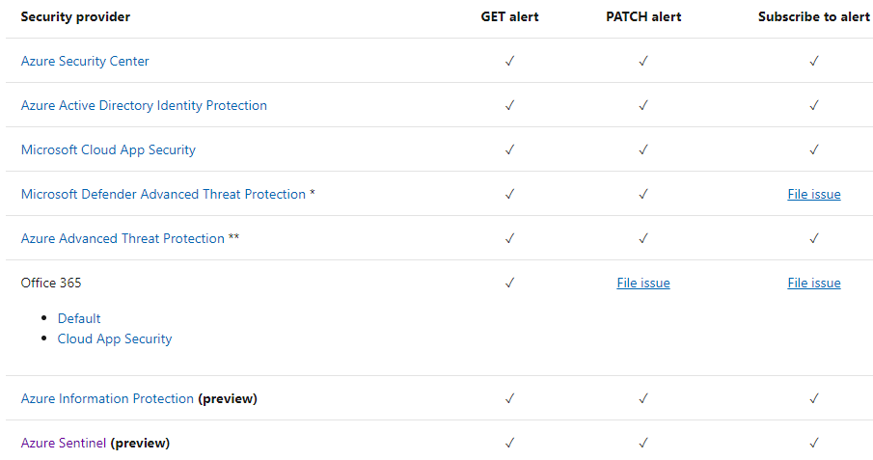The image size is (873, 460).
Task: Open the Azure Sentinel link
Action: coord(64,443)
